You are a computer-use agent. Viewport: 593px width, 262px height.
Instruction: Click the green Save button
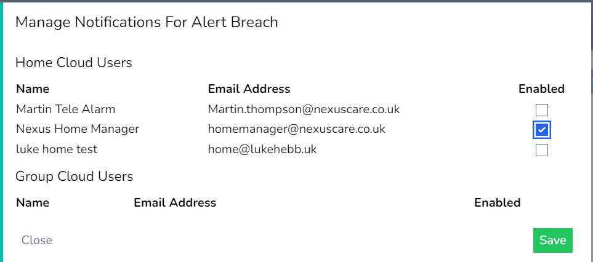pyautogui.click(x=552, y=240)
